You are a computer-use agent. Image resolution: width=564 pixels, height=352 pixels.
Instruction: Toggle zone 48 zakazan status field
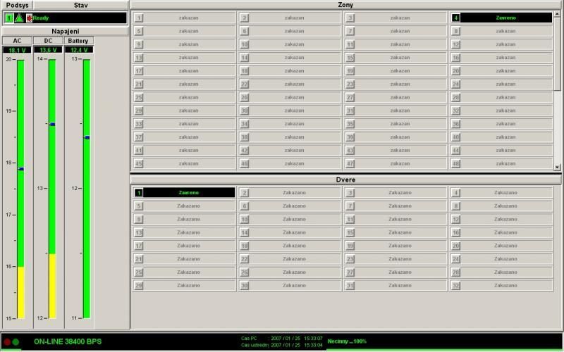tap(505, 163)
